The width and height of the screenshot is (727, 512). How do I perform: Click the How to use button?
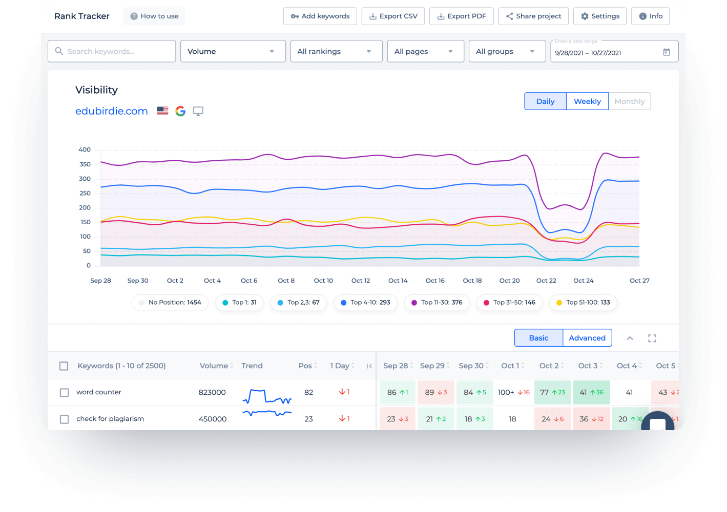coord(154,16)
